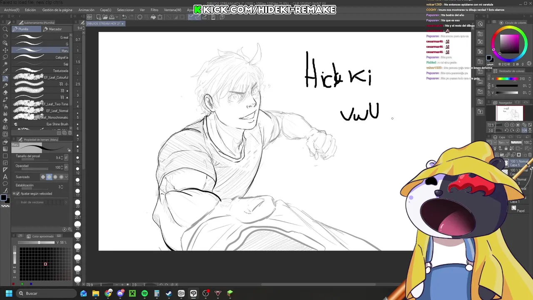Open file using folder icon
Viewport: 533px width, 300px height.
click(105, 17)
